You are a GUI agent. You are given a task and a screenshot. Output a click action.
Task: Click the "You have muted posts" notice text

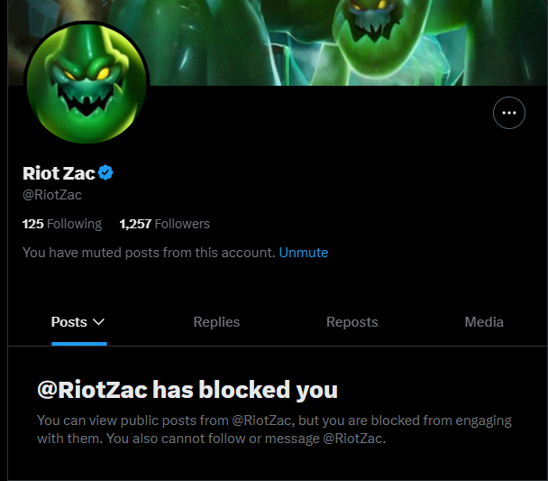149,253
